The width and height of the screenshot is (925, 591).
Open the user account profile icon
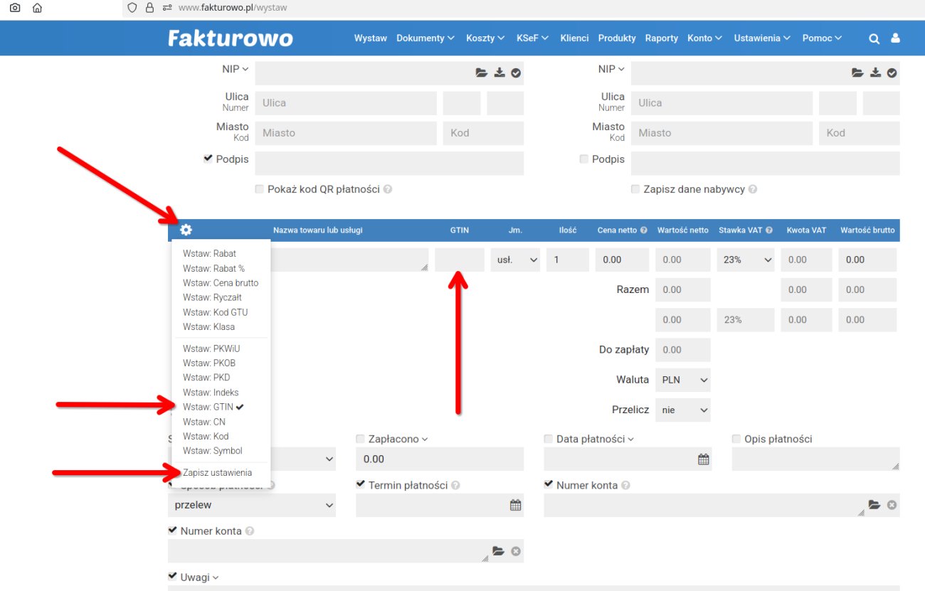pyautogui.click(x=895, y=38)
